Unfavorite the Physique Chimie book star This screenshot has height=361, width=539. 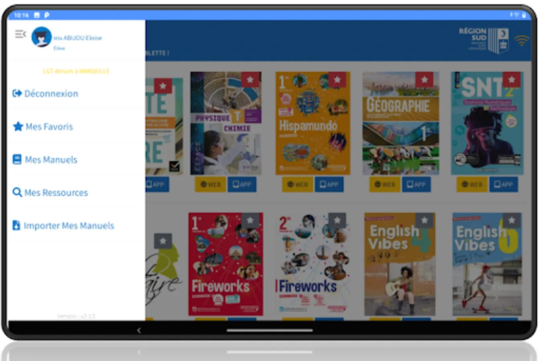[250, 79]
